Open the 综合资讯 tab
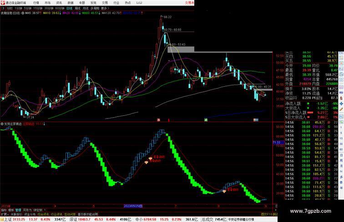The image size is (344, 222). click(43, 214)
